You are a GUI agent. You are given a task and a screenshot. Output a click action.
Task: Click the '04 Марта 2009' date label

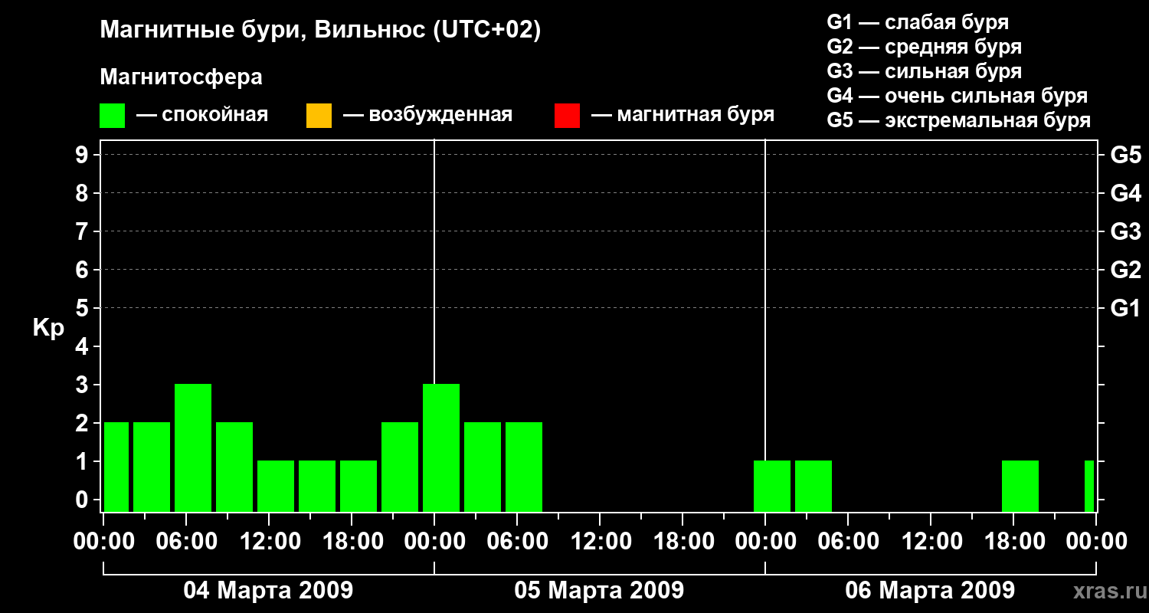point(268,590)
